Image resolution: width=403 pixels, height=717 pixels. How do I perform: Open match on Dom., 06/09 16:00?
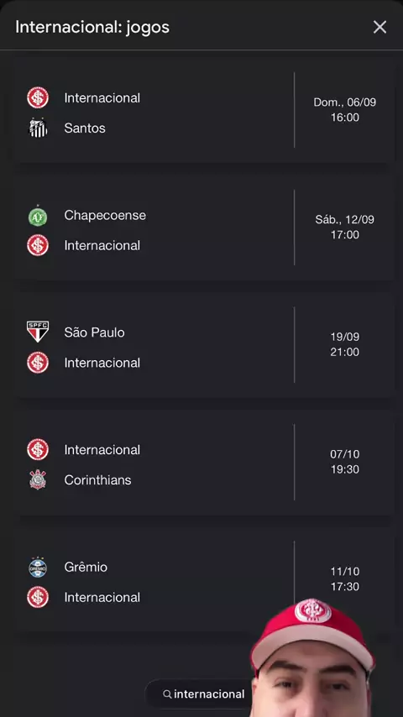pyautogui.click(x=204, y=110)
